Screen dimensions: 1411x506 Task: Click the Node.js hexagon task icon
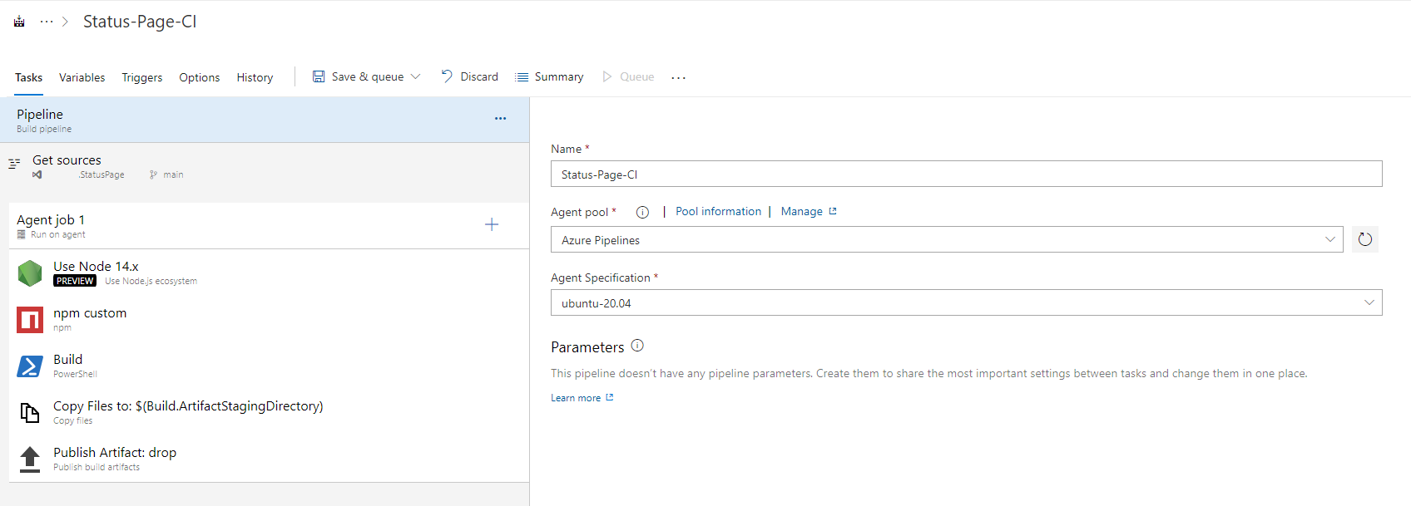click(30, 273)
